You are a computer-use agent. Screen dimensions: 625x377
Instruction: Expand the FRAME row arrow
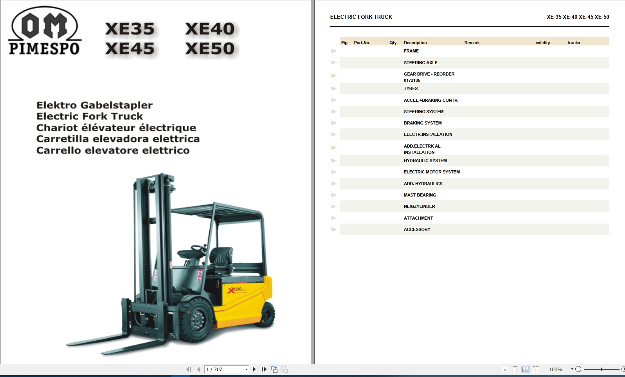click(334, 51)
